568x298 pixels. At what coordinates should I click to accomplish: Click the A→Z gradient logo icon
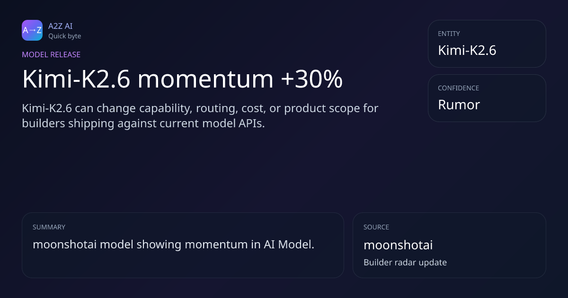point(32,30)
